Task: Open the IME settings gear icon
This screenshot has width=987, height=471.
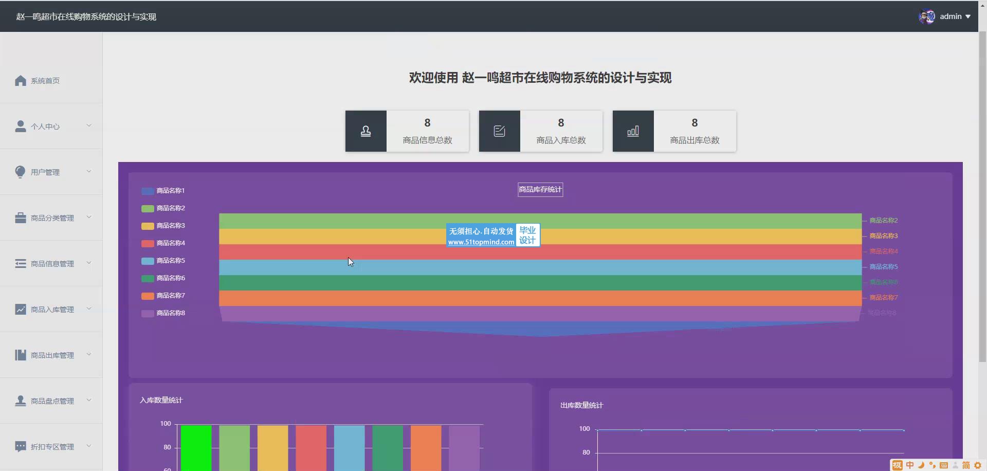Action: point(978,465)
